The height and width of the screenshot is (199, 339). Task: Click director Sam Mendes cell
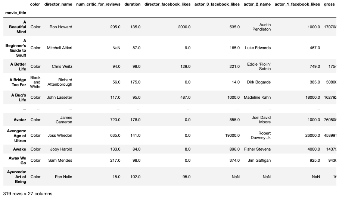tap(60, 160)
